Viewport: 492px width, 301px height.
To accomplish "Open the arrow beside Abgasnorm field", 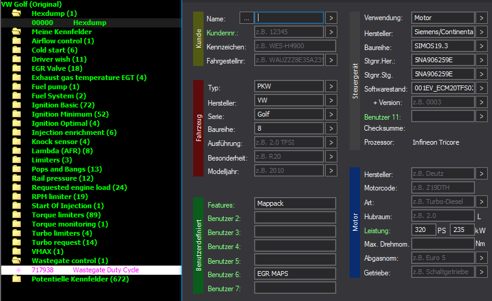I will (482, 258).
